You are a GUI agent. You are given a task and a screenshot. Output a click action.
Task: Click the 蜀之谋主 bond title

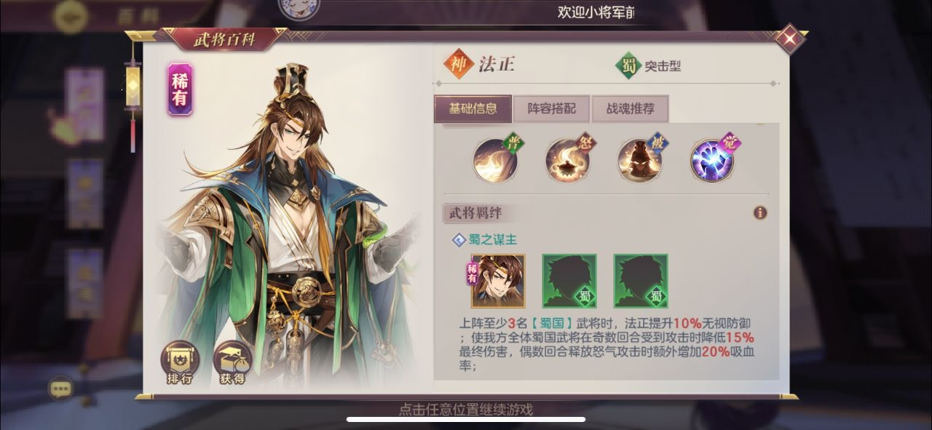pyautogui.click(x=491, y=239)
